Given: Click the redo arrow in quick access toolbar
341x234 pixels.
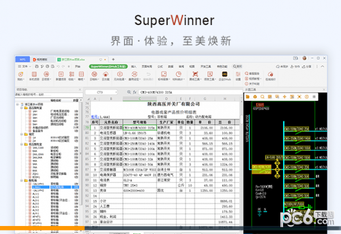Looking at the screenshot, I should (x=63, y=66).
